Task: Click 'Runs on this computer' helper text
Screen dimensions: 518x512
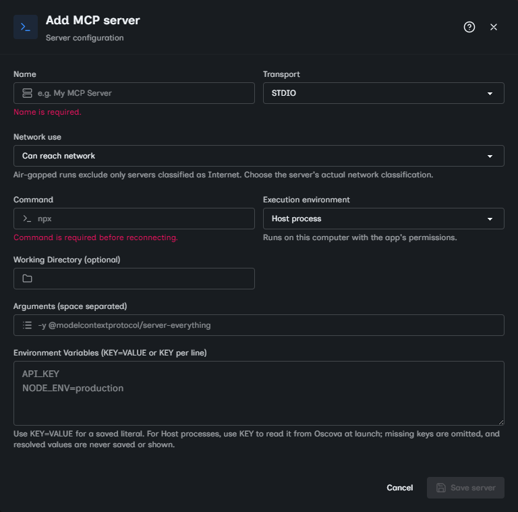Action: pyautogui.click(x=359, y=237)
